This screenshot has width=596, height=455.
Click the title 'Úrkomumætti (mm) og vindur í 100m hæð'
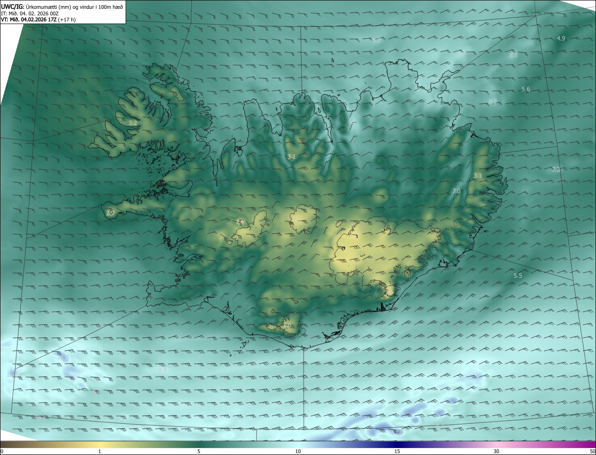74,7
